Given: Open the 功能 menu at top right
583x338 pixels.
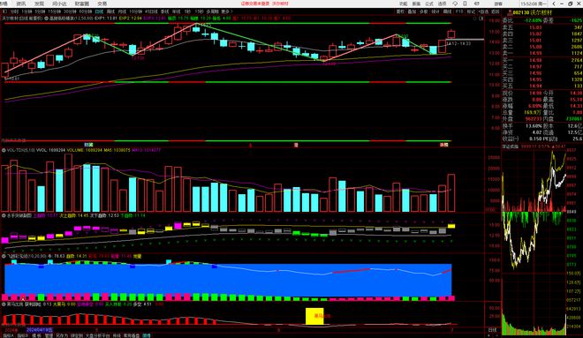Looking at the screenshot, I should click(x=404, y=4).
